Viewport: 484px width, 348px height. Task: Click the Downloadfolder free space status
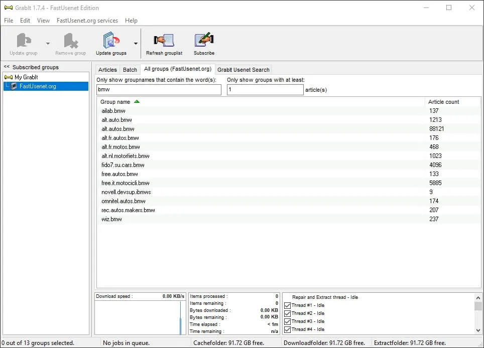click(x=324, y=343)
